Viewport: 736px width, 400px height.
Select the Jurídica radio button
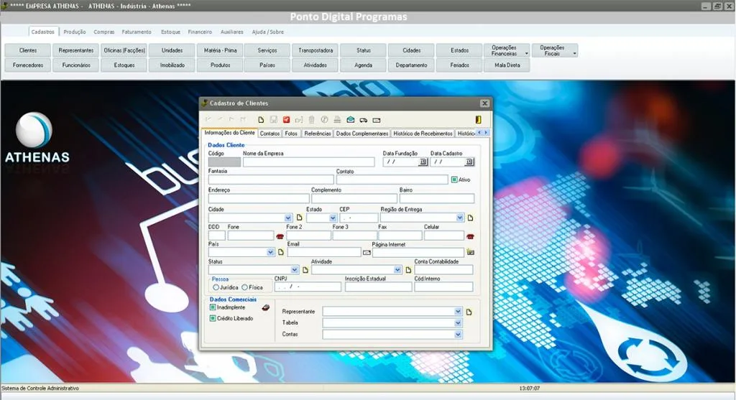tap(216, 287)
